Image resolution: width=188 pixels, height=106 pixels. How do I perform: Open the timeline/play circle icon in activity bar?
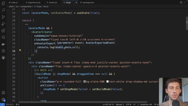pyautogui.click(x=3, y=51)
